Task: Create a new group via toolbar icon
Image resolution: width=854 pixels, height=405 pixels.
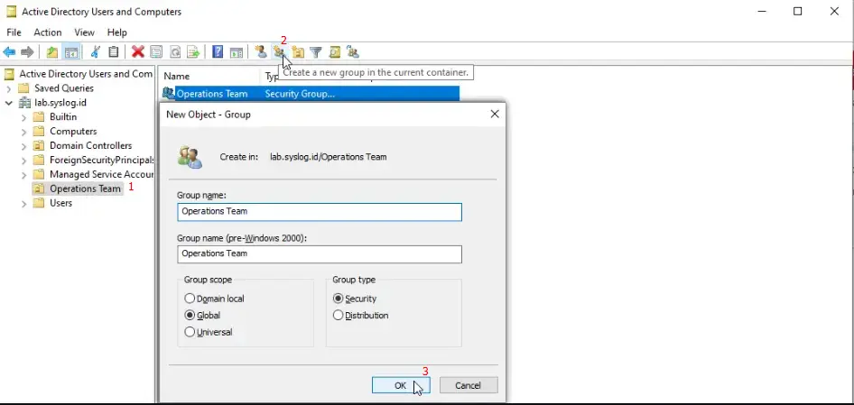Action: pyautogui.click(x=279, y=52)
